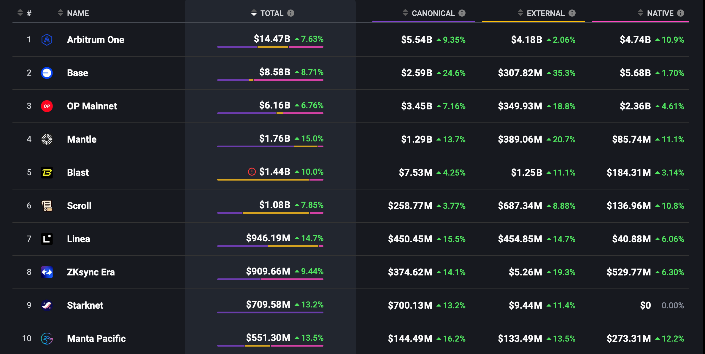Open the TOTAL column info tooltip icon
705x354 pixels.
point(291,13)
